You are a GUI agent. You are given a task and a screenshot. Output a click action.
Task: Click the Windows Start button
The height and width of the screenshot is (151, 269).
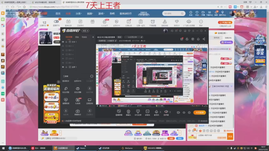click(3, 148)
